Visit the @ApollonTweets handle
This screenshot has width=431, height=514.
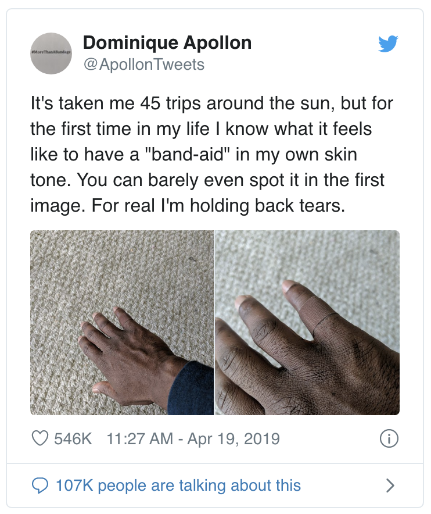point(144,64)
